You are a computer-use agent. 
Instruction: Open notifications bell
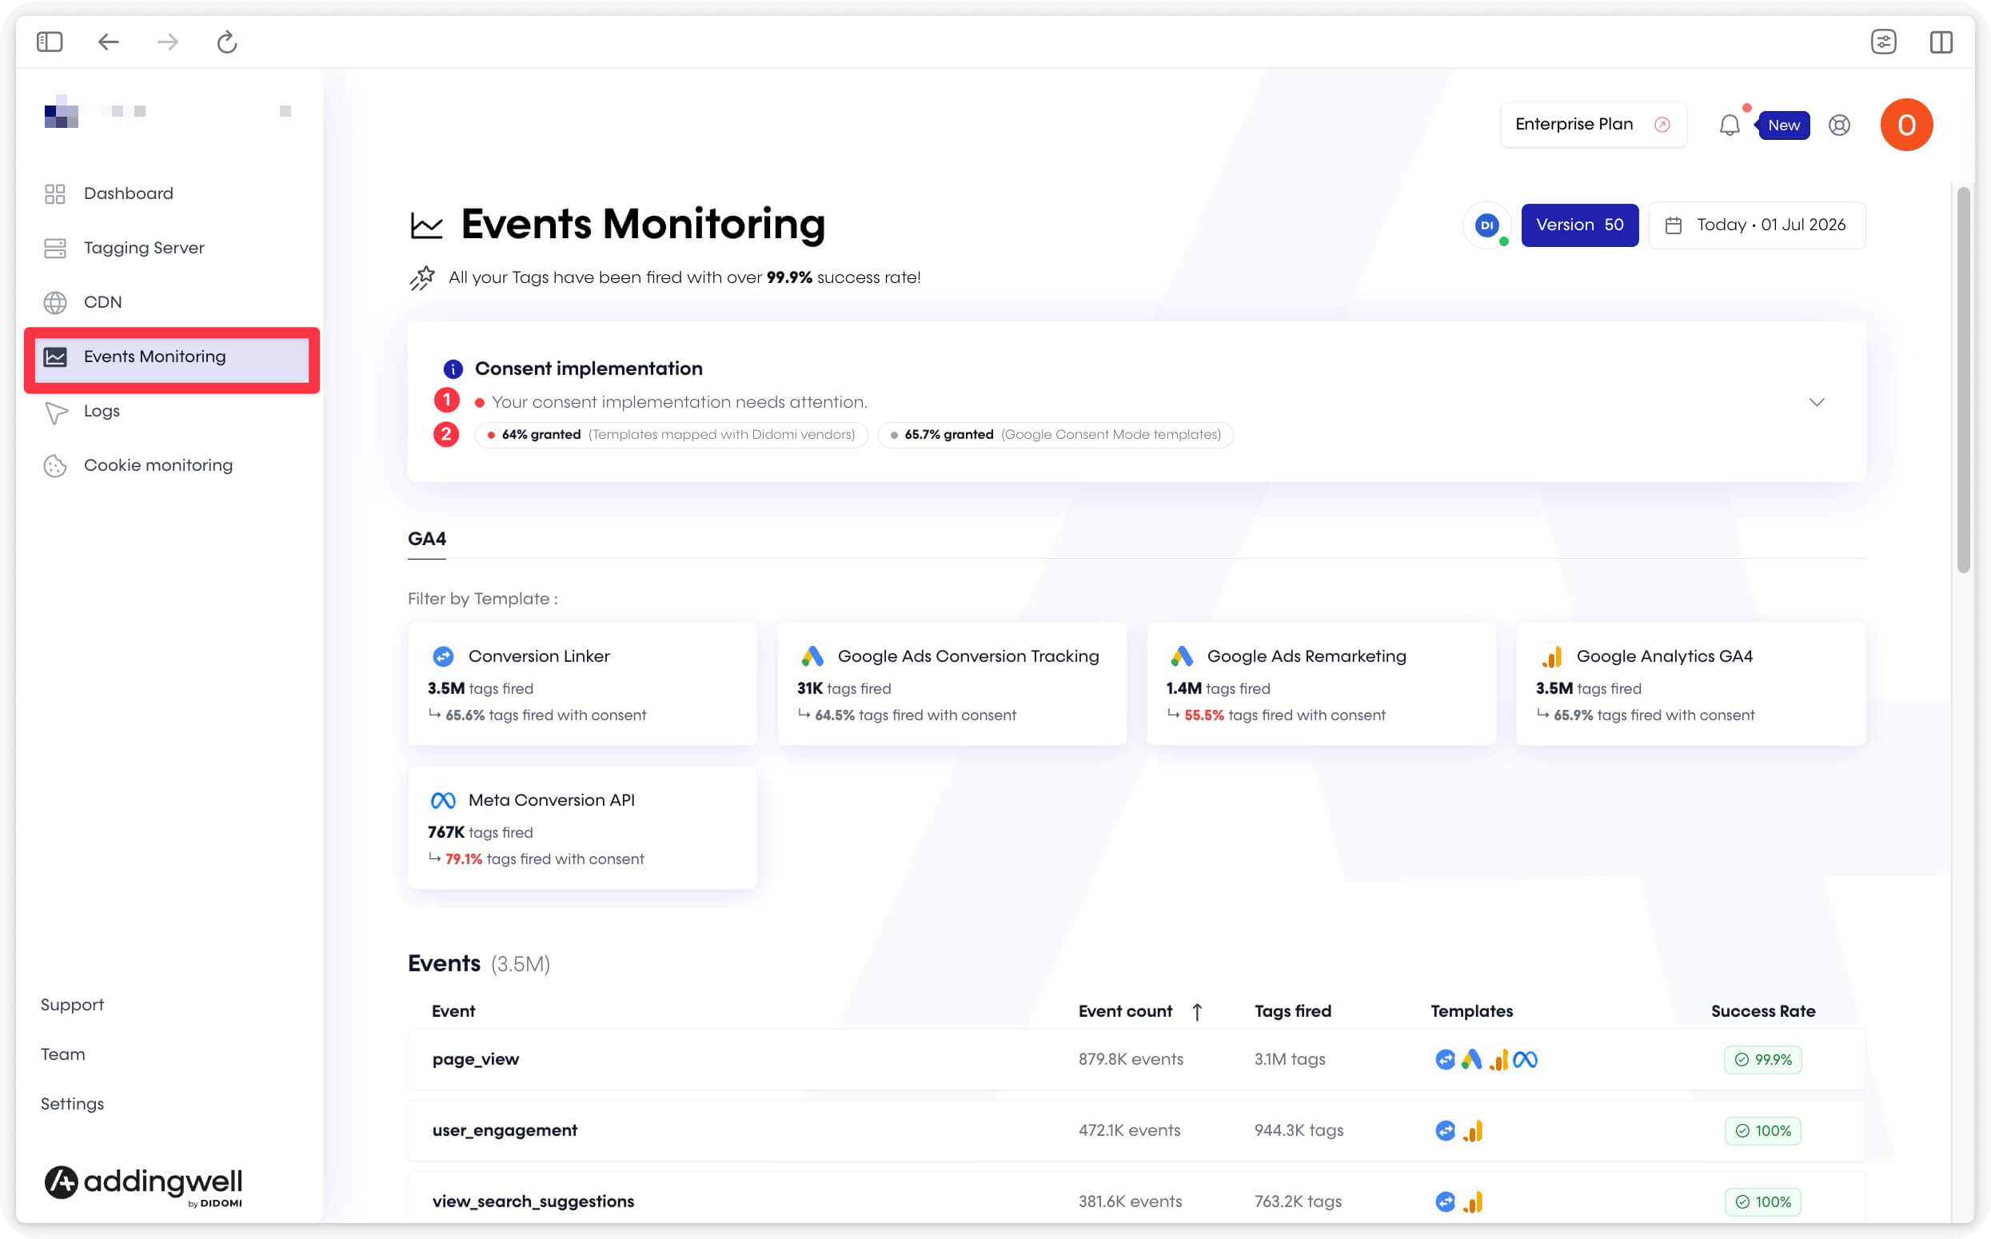click(1730, 125)
